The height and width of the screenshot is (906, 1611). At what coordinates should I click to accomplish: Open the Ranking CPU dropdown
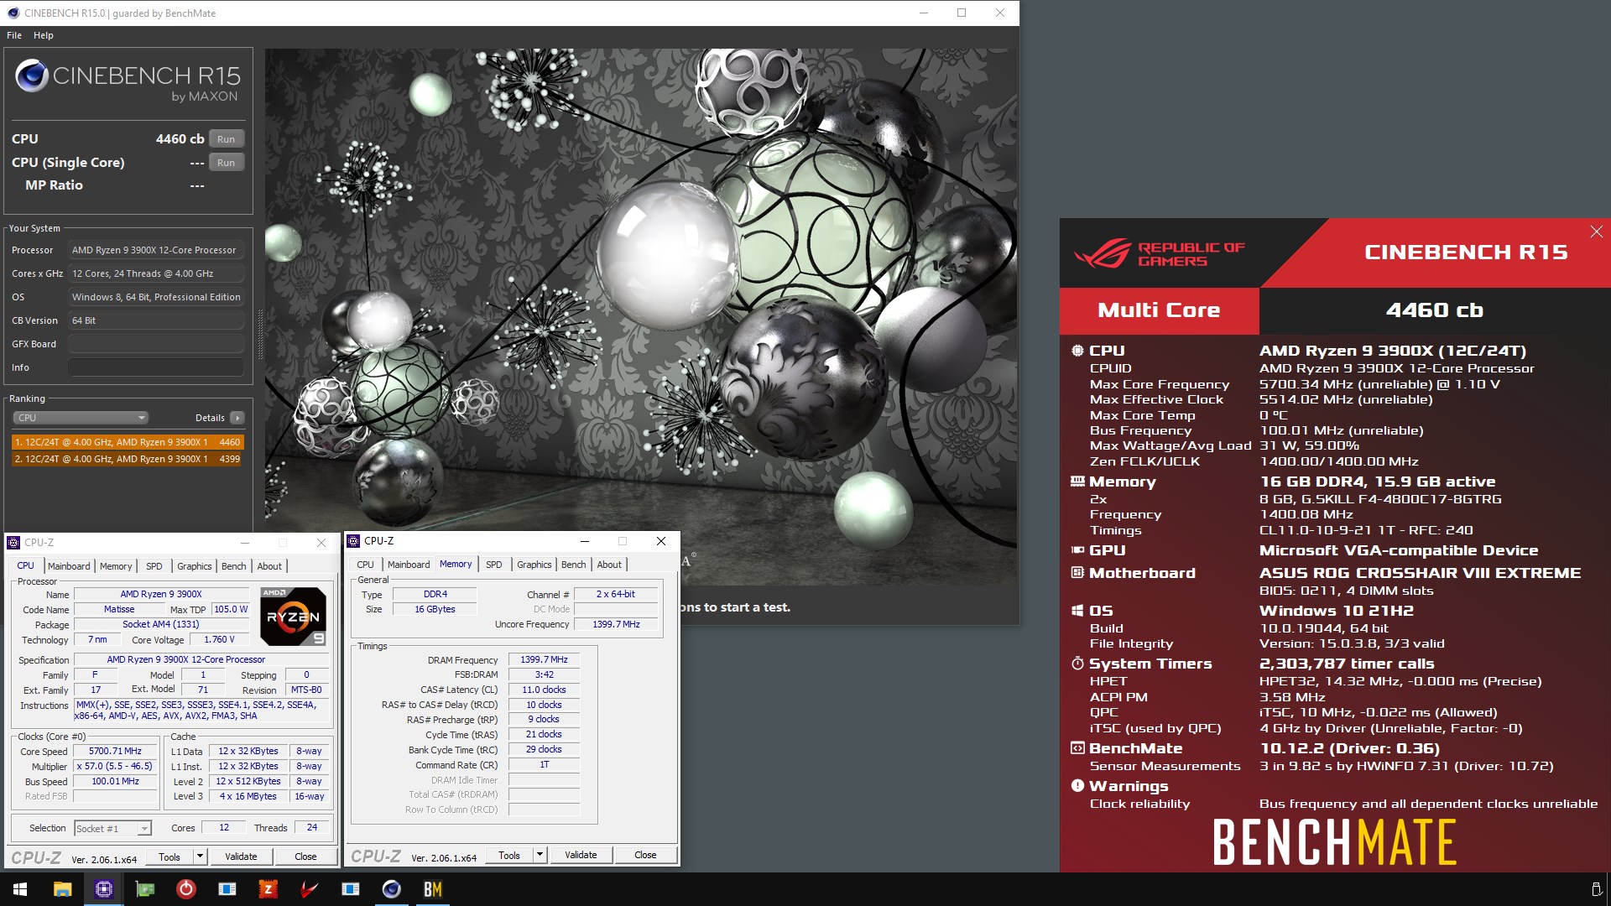81,418
